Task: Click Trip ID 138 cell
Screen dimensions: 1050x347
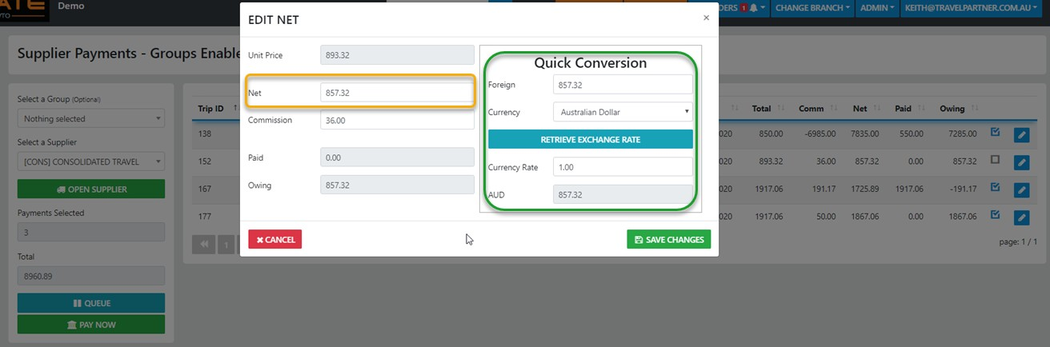Action: click(205, 134)
